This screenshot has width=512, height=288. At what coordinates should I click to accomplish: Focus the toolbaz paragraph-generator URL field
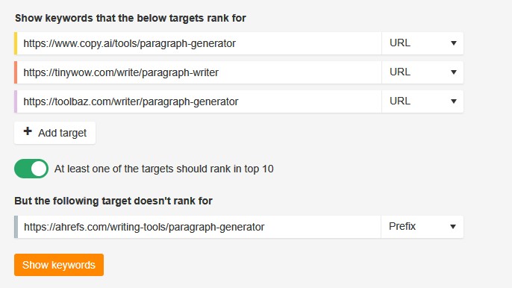pyautogui.click(x=199, y=101)
